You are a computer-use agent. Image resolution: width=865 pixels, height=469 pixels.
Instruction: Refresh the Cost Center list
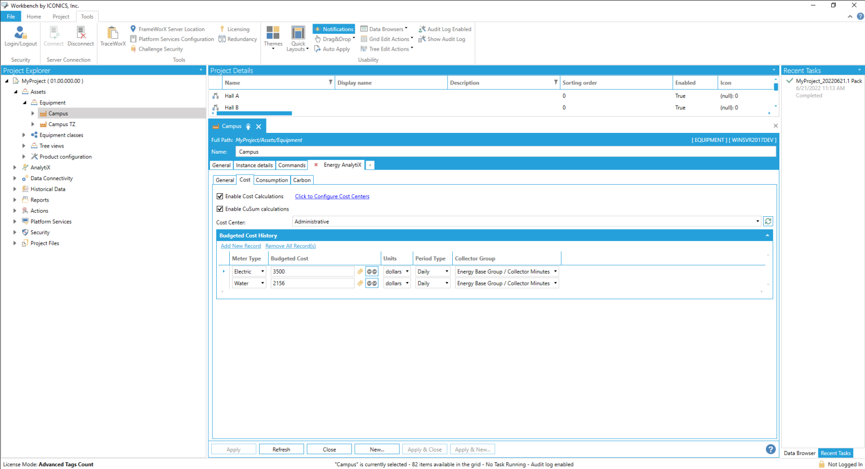768,221
